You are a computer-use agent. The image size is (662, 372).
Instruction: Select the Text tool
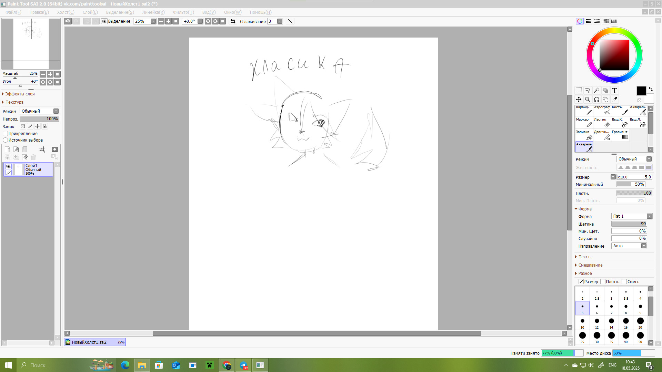pos(614,91)
